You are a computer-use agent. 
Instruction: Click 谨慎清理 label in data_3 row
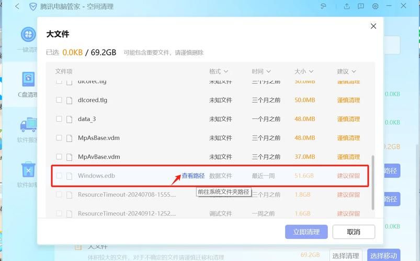[x=348, y=119]
